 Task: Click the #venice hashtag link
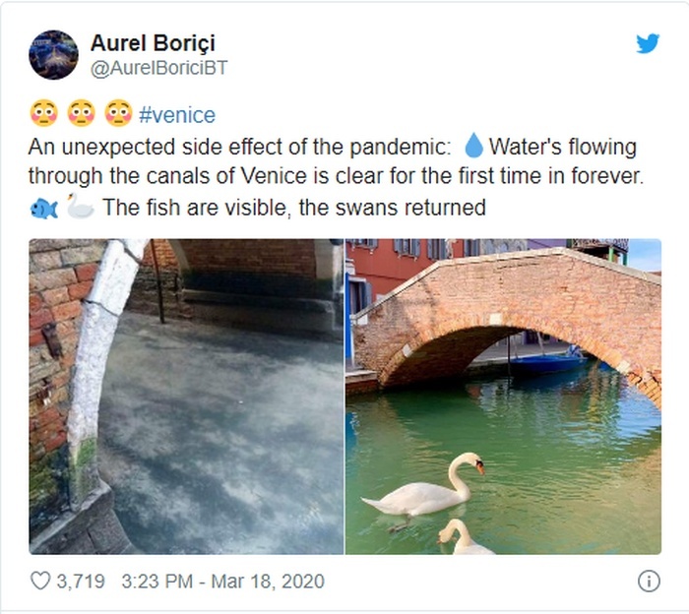177,115
